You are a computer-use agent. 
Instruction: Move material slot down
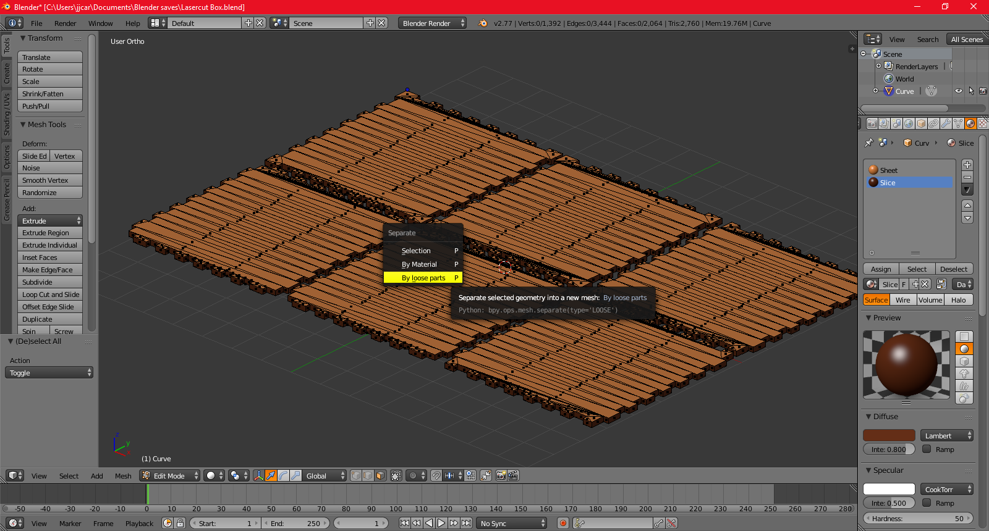pos(967,218)
